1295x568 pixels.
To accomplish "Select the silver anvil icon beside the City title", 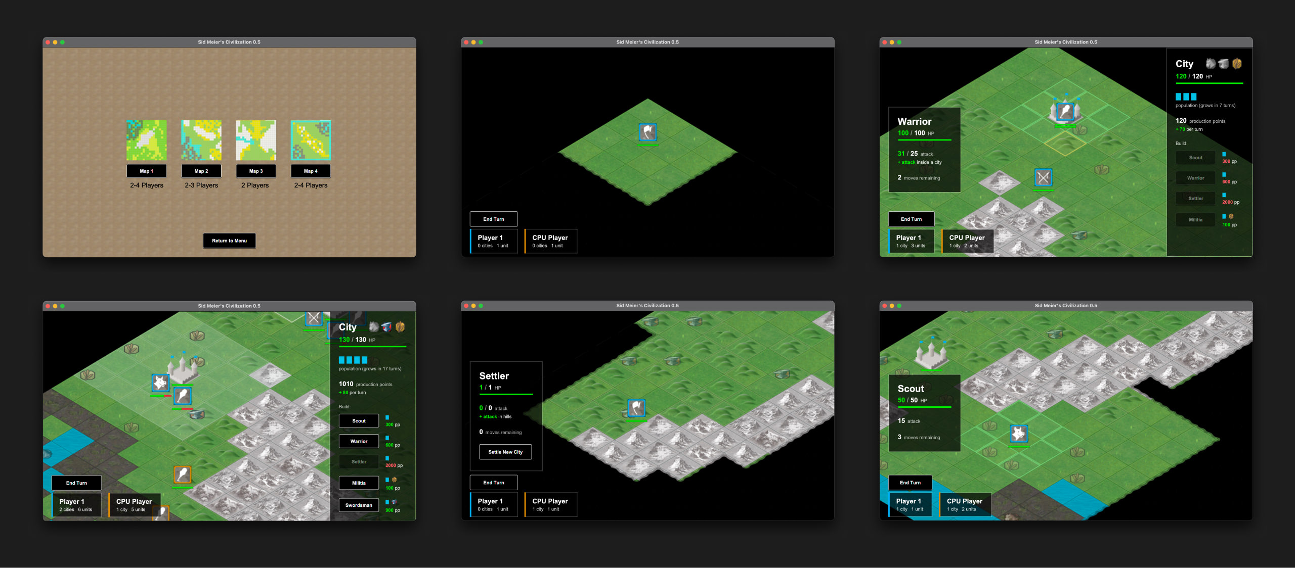I will point(1224,64).
